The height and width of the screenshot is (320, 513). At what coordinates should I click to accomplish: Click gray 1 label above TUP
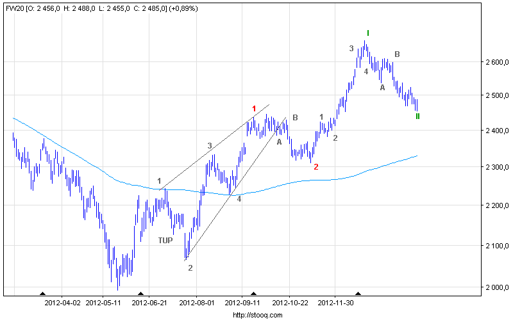[159, 181]
